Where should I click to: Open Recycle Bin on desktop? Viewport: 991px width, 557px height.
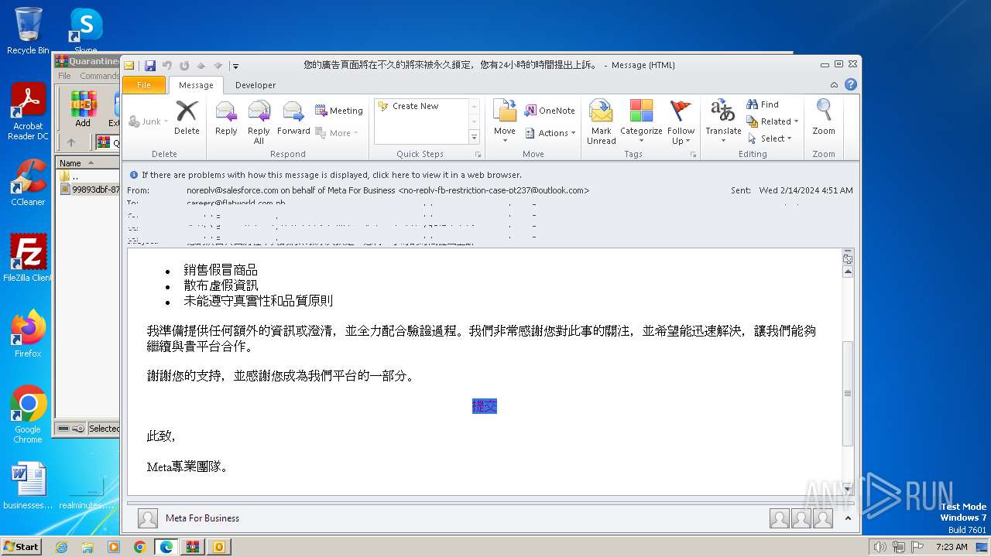28,31
